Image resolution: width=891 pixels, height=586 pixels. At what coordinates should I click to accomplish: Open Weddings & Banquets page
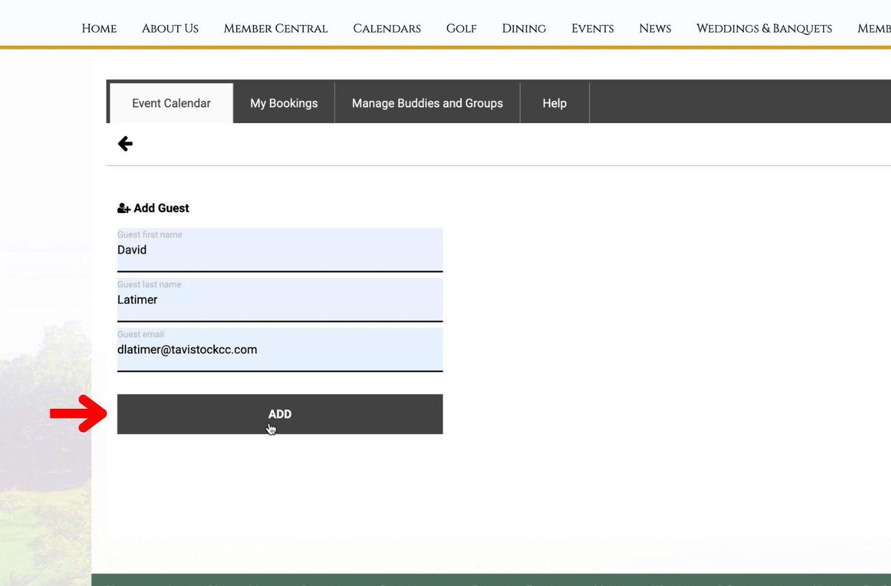pos(764,28)
